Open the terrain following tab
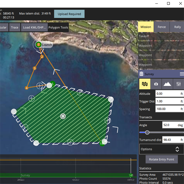Image resolution: width=184 pixels, height=184 pixels. (x=167, y=84)
